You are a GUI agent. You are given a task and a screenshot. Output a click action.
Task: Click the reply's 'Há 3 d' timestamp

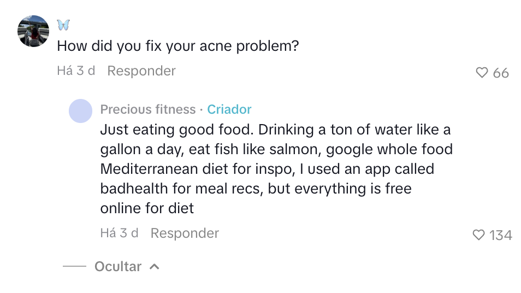click(x=119, y=233)
